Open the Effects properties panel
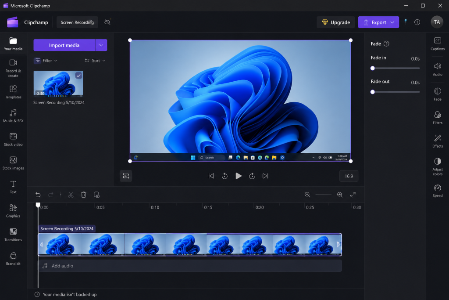The width and height of the screenshot is (449, 300). click(x=438, y=141)
